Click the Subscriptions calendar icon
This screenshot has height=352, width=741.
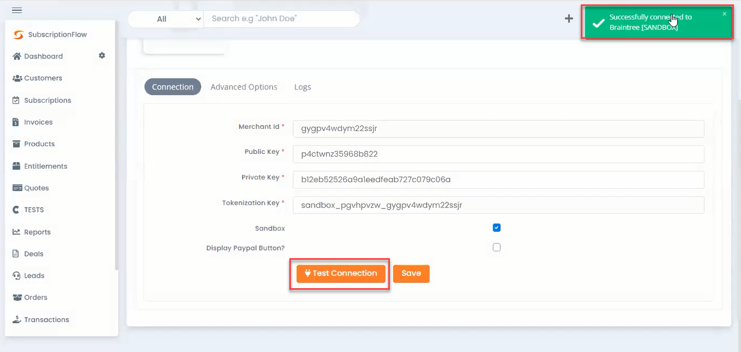tap(16, 100)
